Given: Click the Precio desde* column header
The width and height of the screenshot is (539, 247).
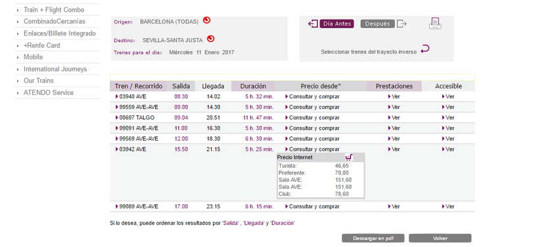Looking at the screenshot, I should coord(321,86).
